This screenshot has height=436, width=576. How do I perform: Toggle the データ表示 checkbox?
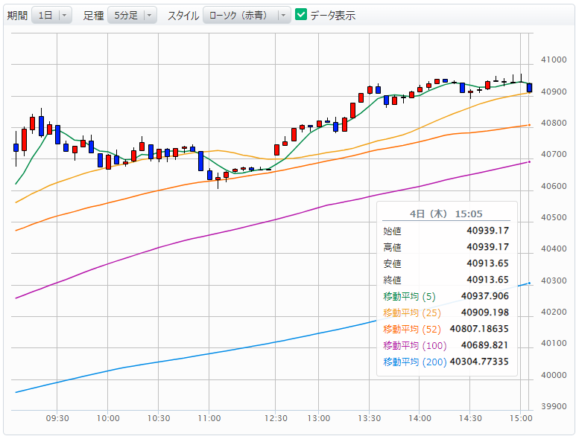(301, 15)
